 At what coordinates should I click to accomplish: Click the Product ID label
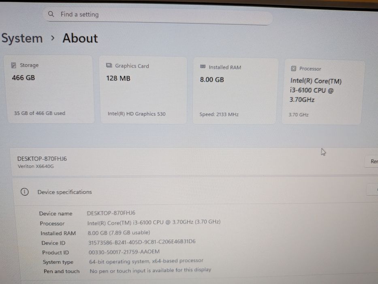(56, 253)
